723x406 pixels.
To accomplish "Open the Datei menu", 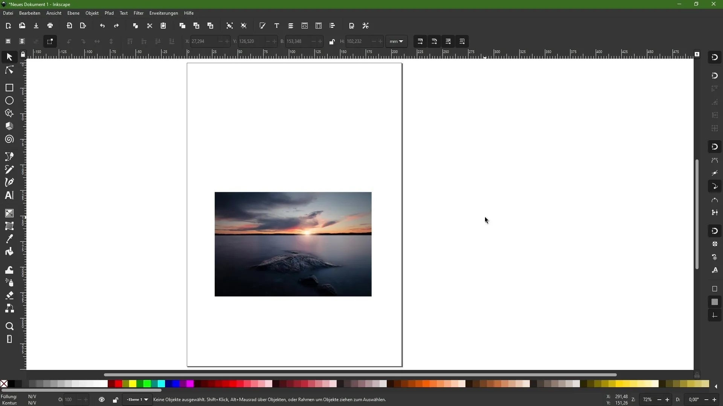I will (8, 13).
